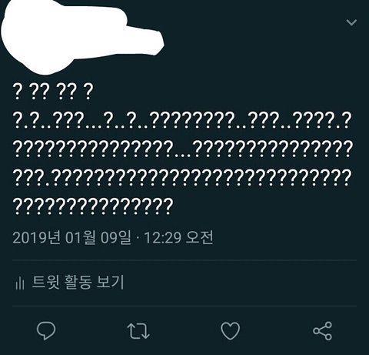369x355 pixels.
Task: Click the tweet line starting '?.?..???'
Action: [181, 121]
